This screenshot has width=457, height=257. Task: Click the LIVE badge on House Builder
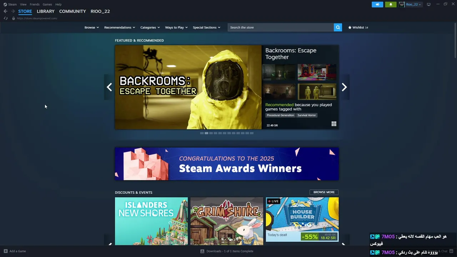(273, 201)
